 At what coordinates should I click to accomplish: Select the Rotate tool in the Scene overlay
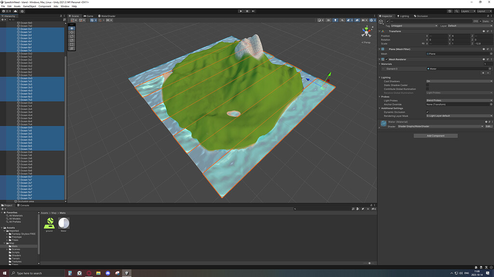[71, 36]
